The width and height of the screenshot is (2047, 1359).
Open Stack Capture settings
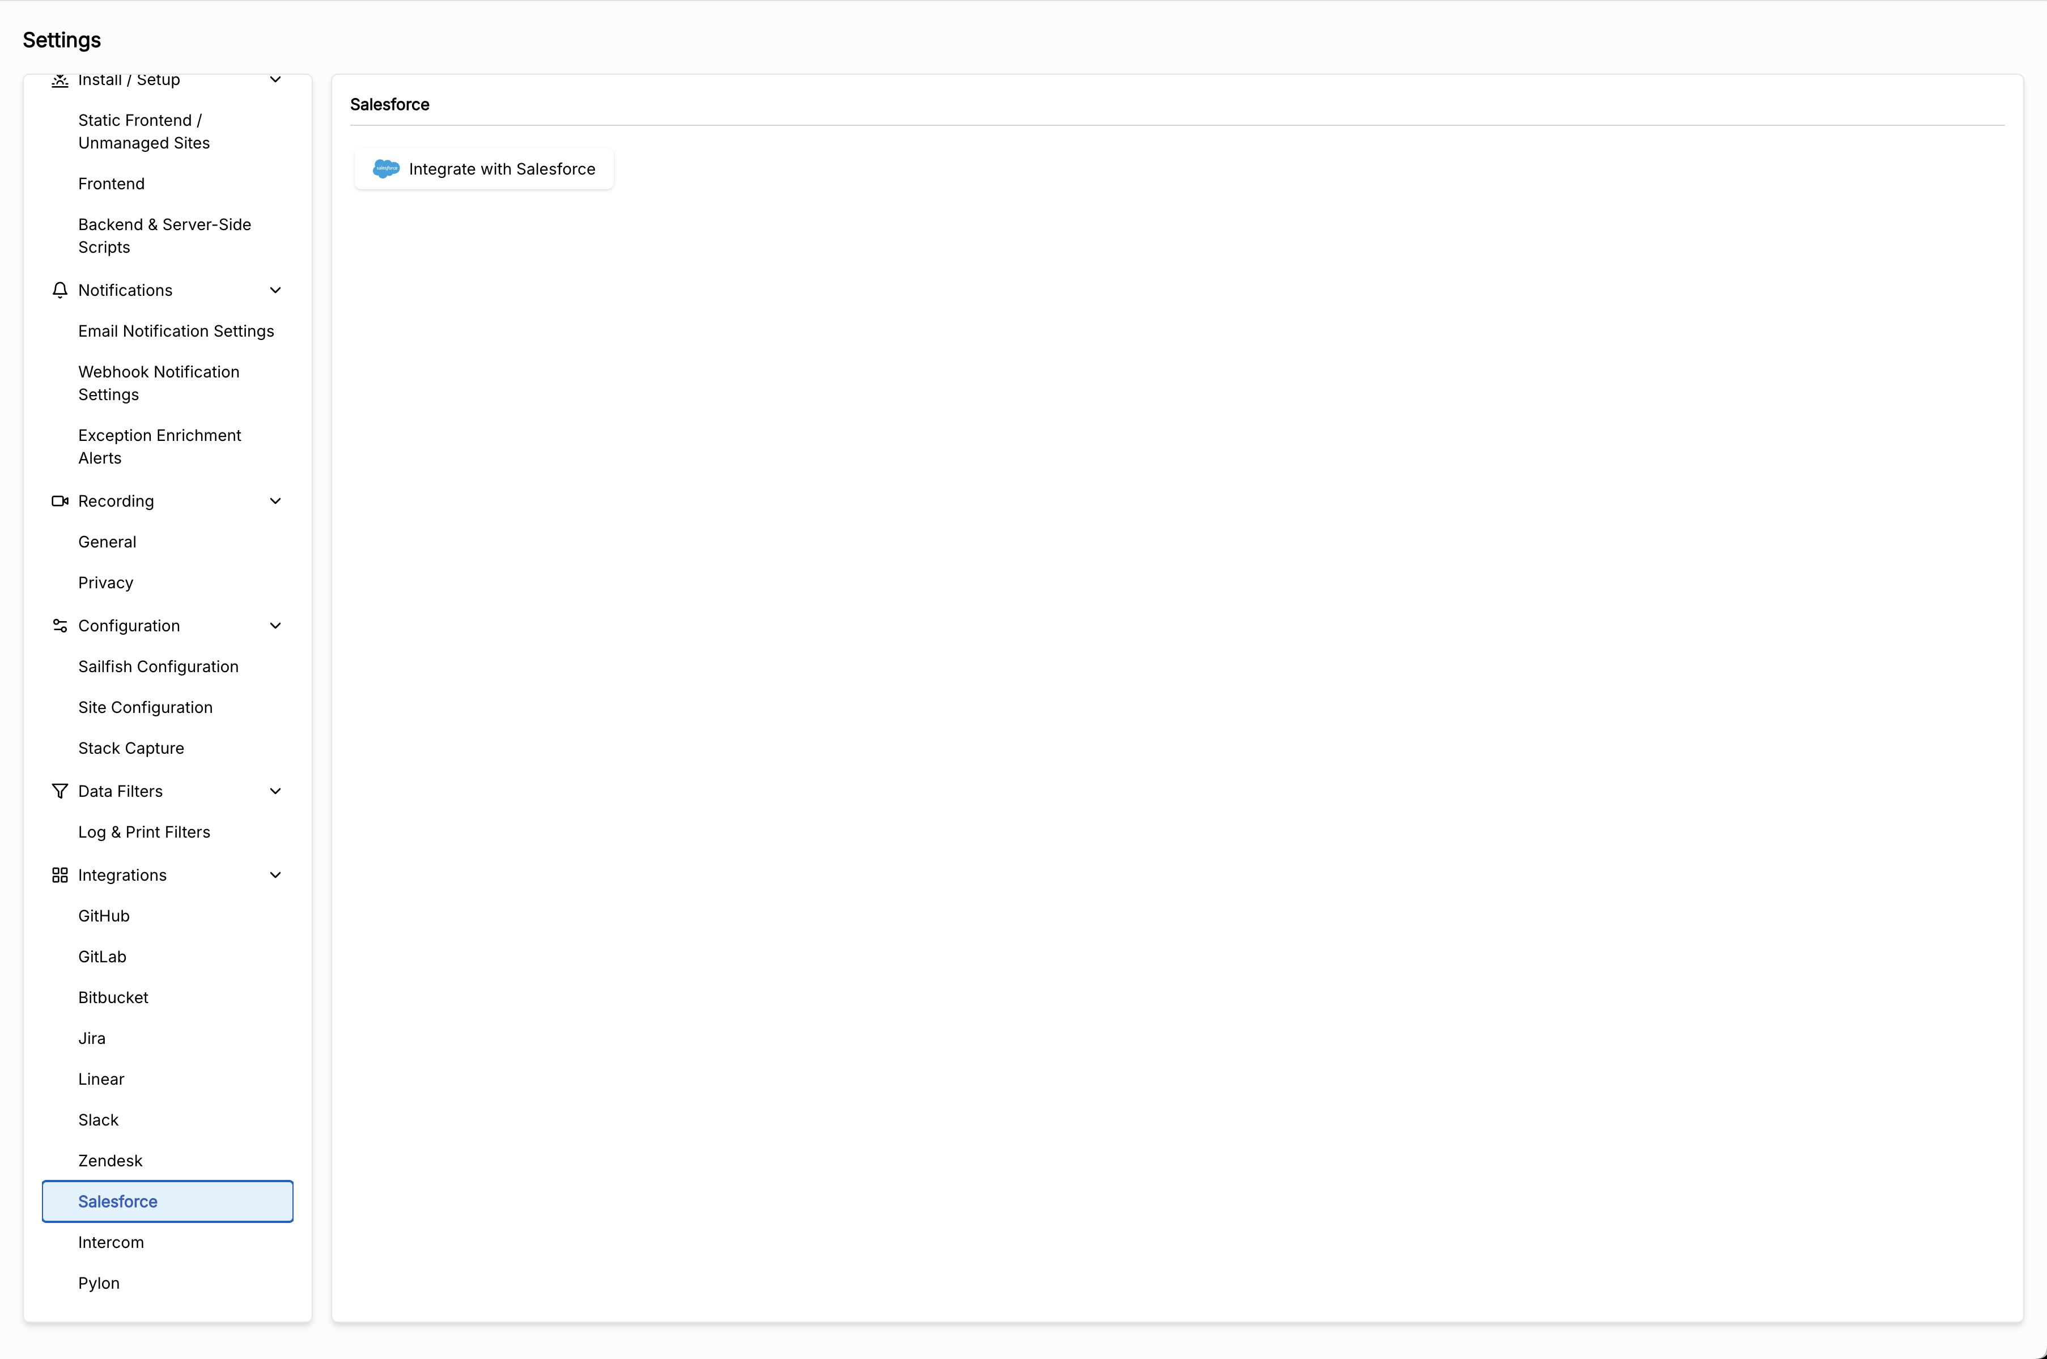click(167, 748)
